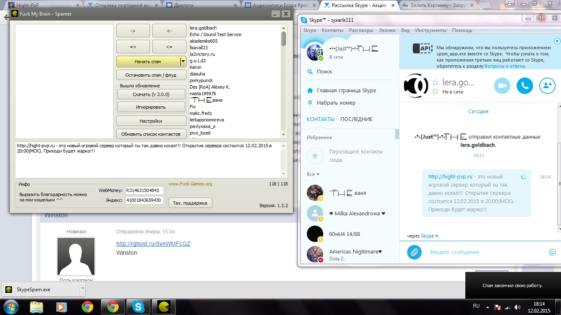
Task: Open SkypeSpam.exe download options arrow
Action: click(83, 289)
